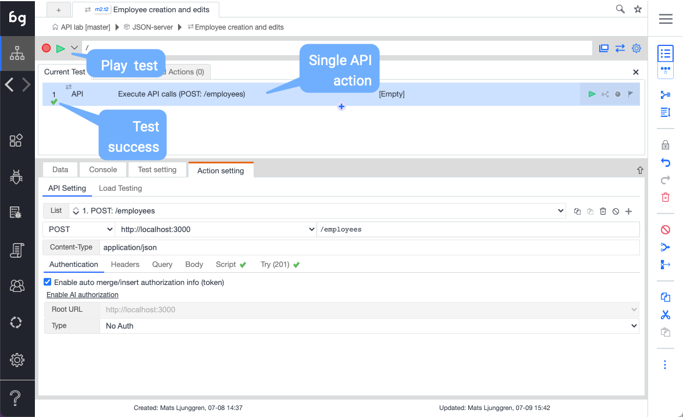Open the POST method dropdown
This screenshot has width=683, height=417.
coord(79,229)
